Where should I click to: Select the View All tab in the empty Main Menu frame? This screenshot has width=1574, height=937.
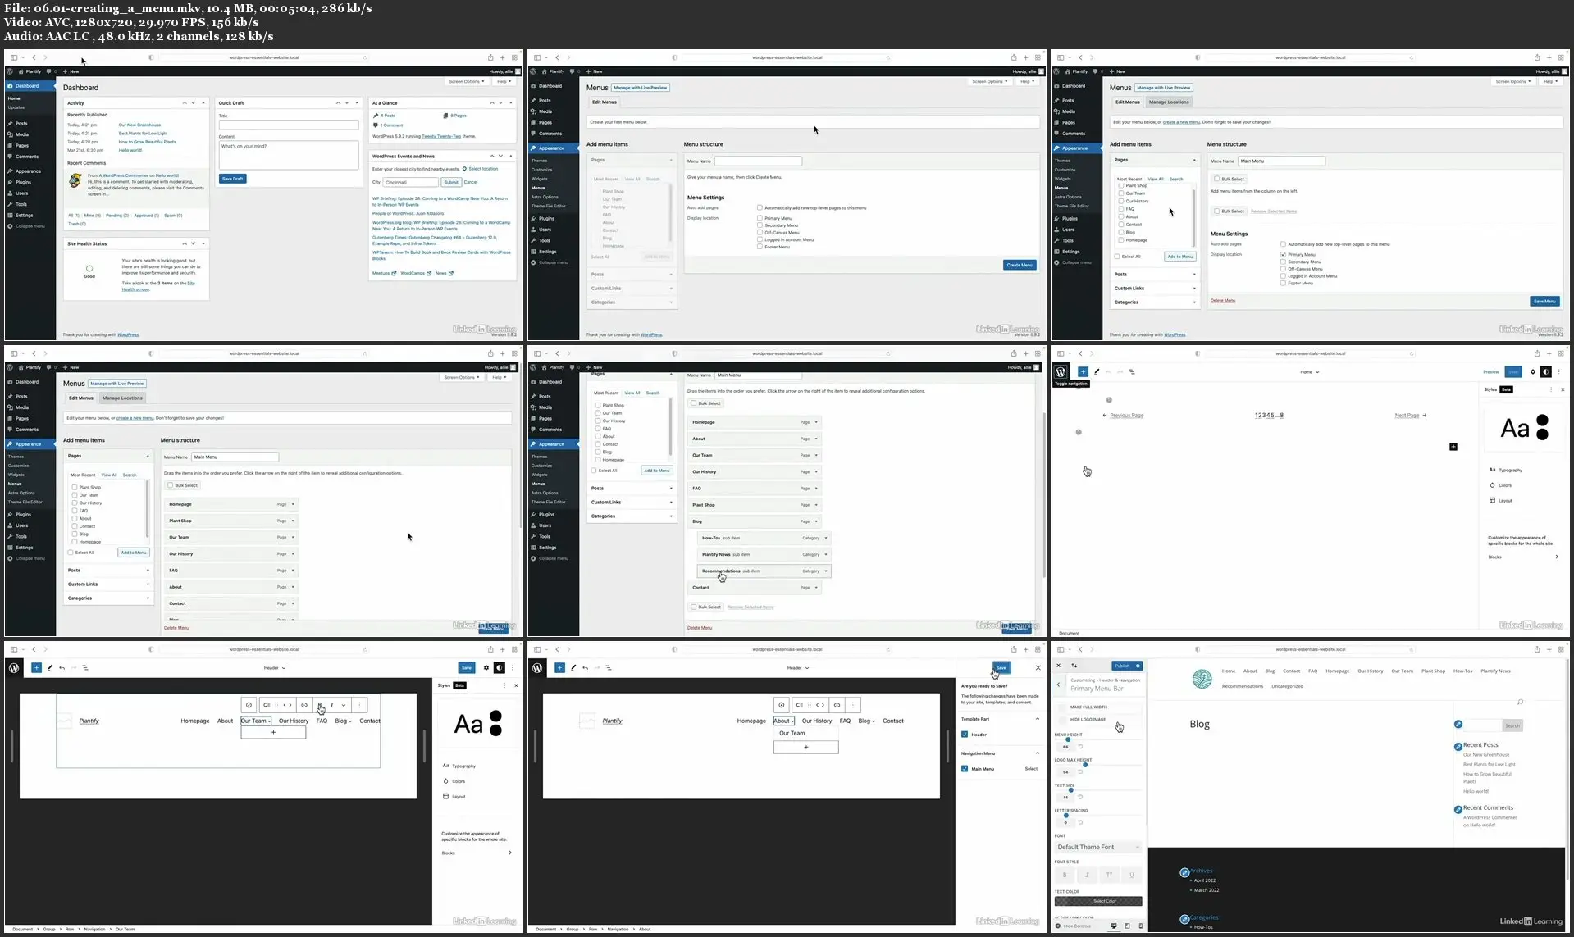tap(1156, 179)
